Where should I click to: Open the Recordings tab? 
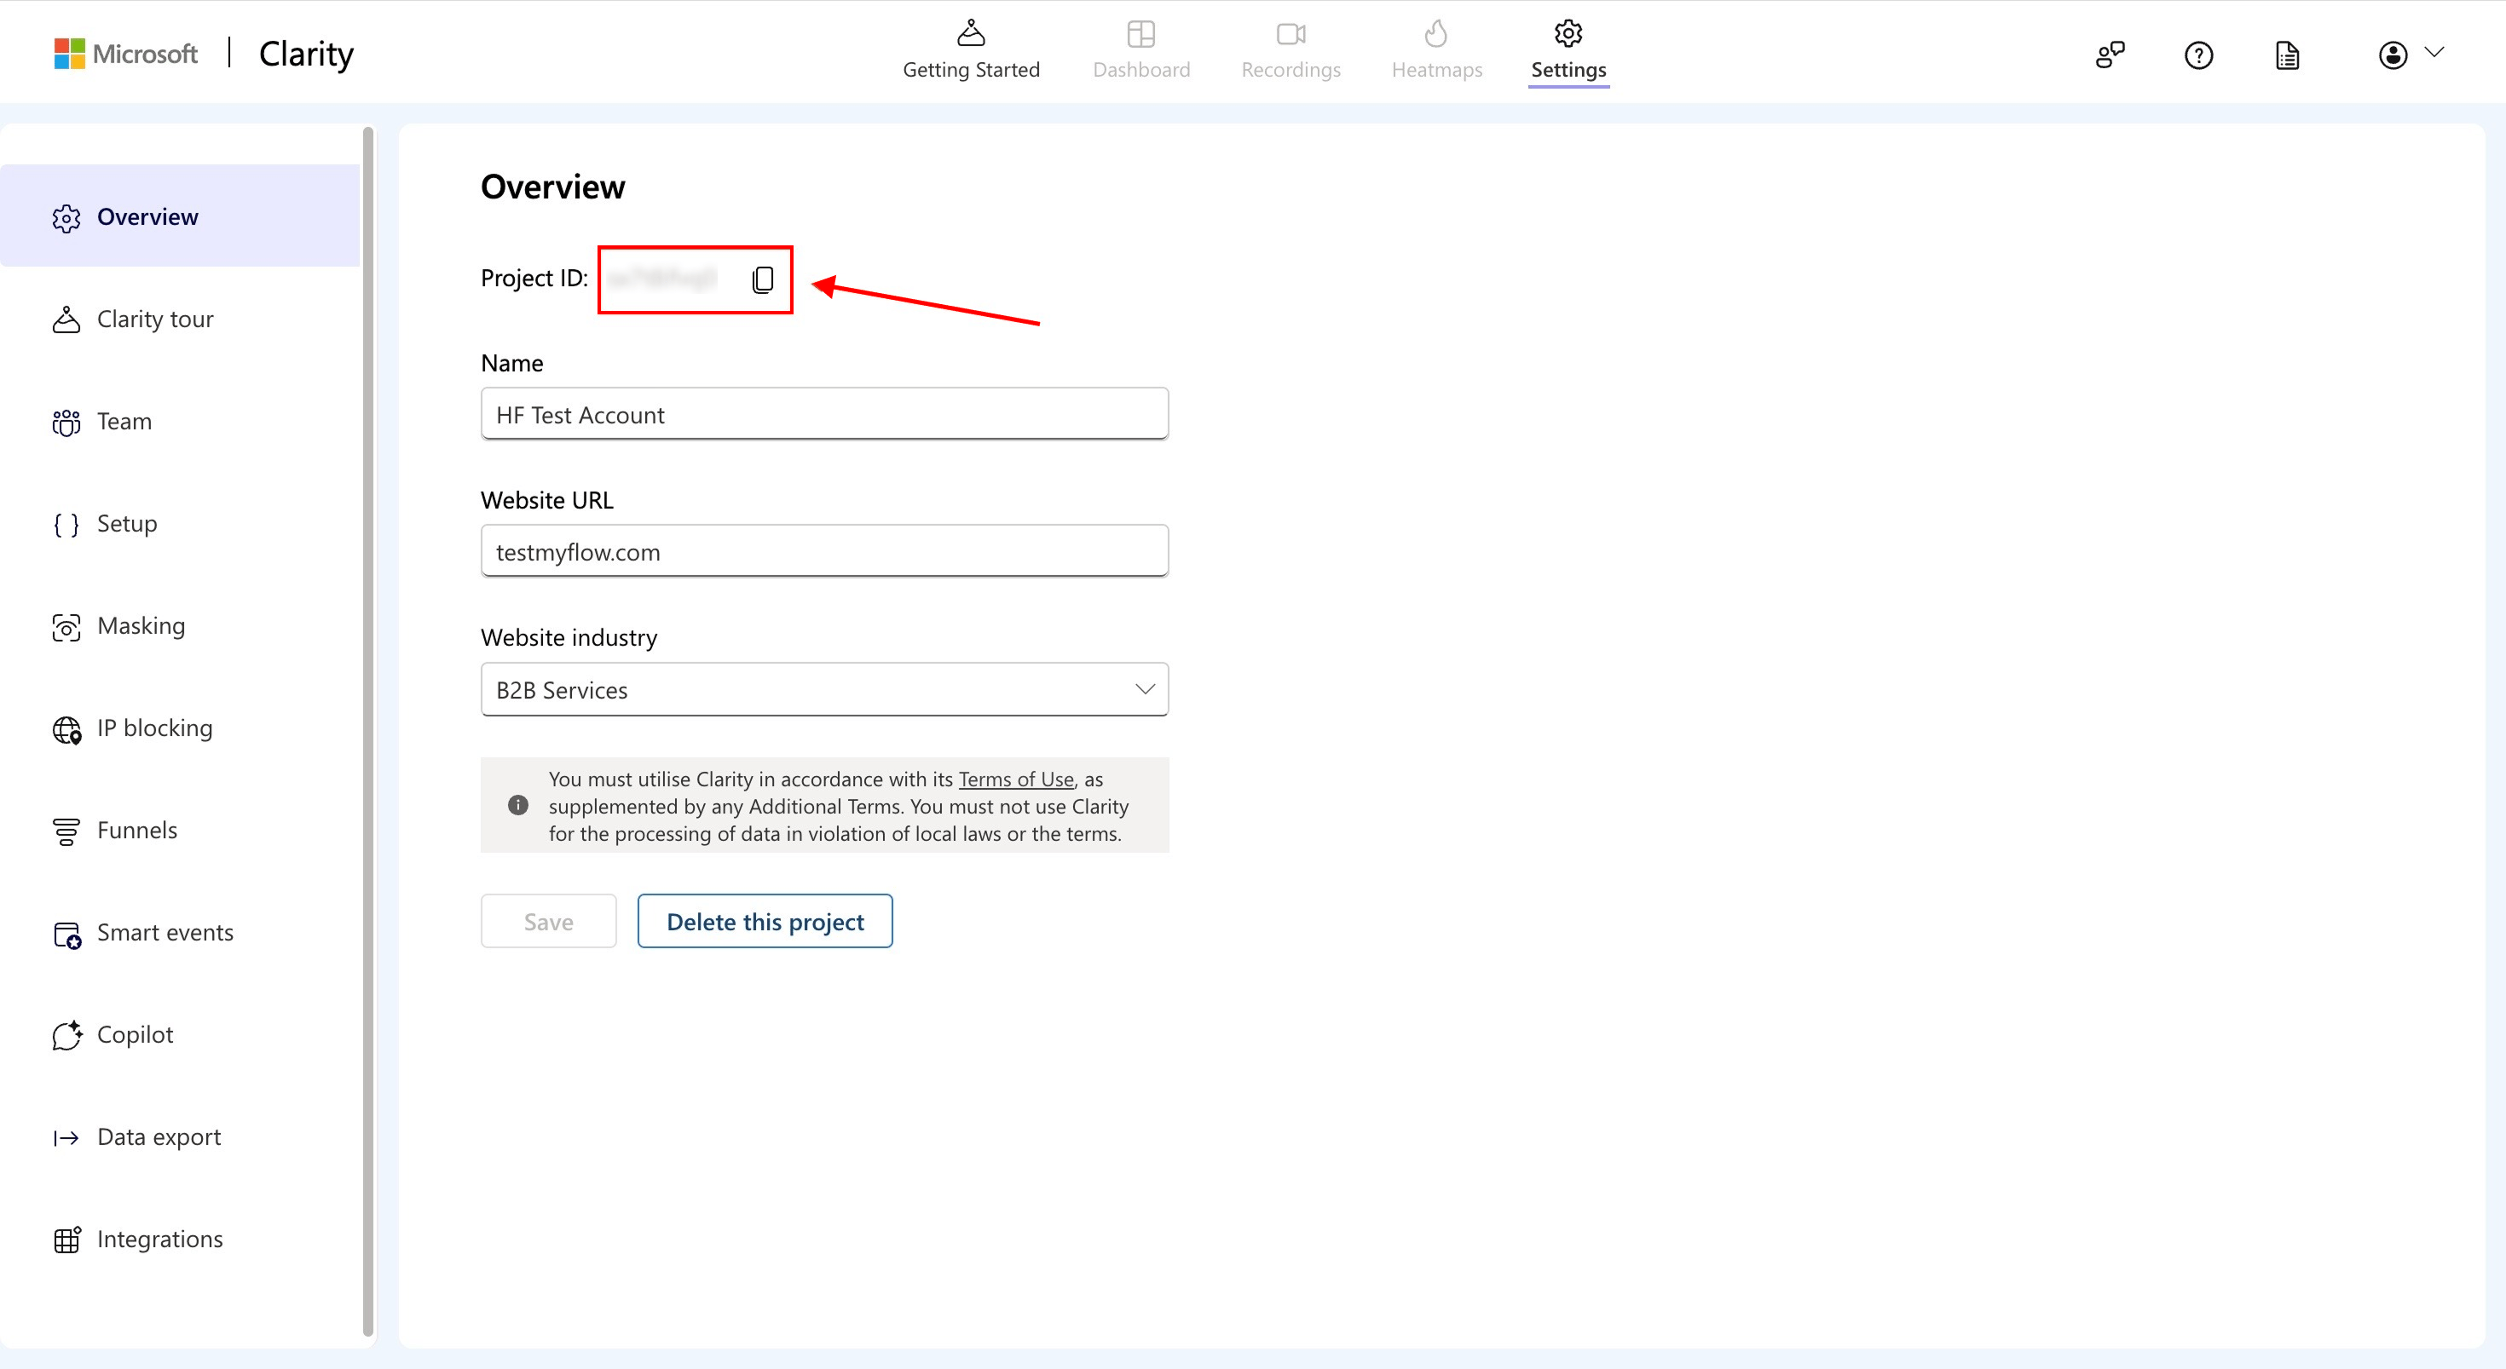click(x=1291, y=50)
